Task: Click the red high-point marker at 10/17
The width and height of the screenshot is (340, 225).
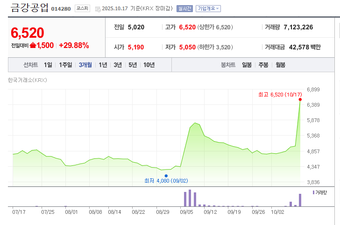Action: 300,100
